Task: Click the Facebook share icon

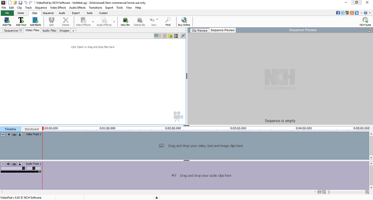Action: [x=338, y=13]
